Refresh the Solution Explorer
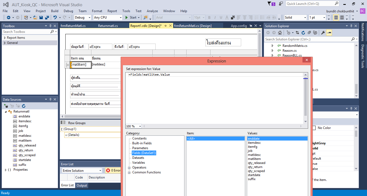 303,33
